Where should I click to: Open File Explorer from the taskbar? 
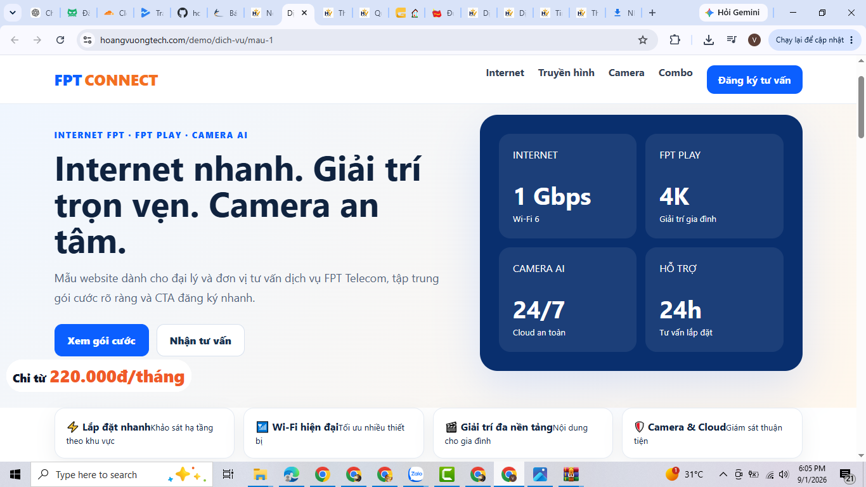260,474
